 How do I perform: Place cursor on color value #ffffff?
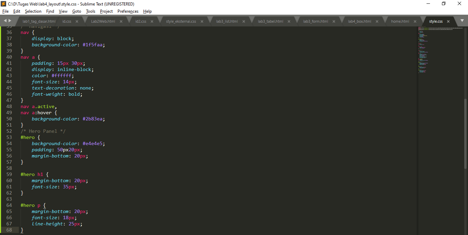coord(61,75)
